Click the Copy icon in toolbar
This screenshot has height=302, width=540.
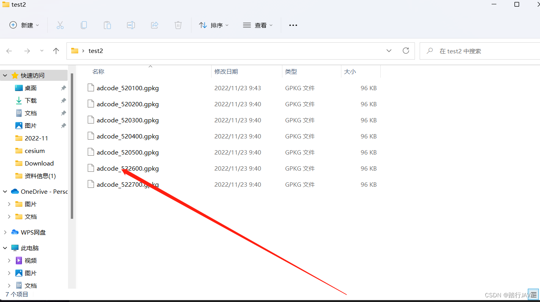click(x=84, y=25)
